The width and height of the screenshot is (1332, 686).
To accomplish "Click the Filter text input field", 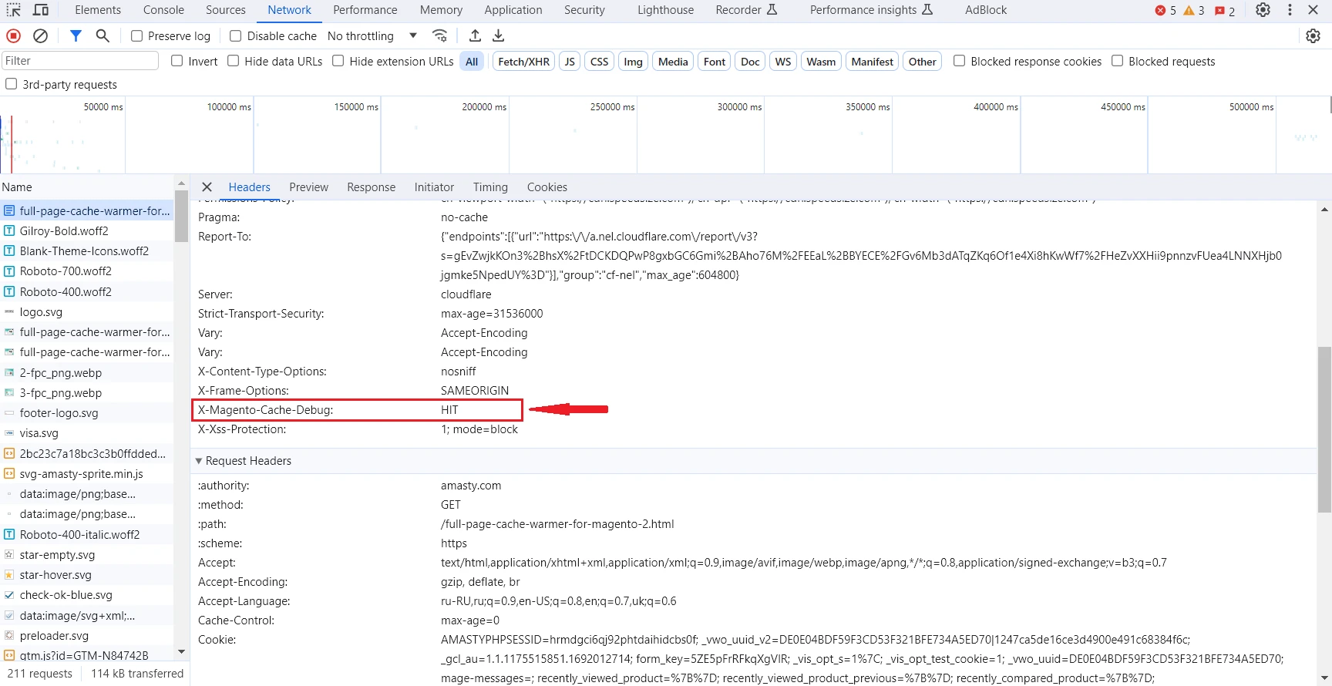I will pyautogui.click(x=79, y=61).
